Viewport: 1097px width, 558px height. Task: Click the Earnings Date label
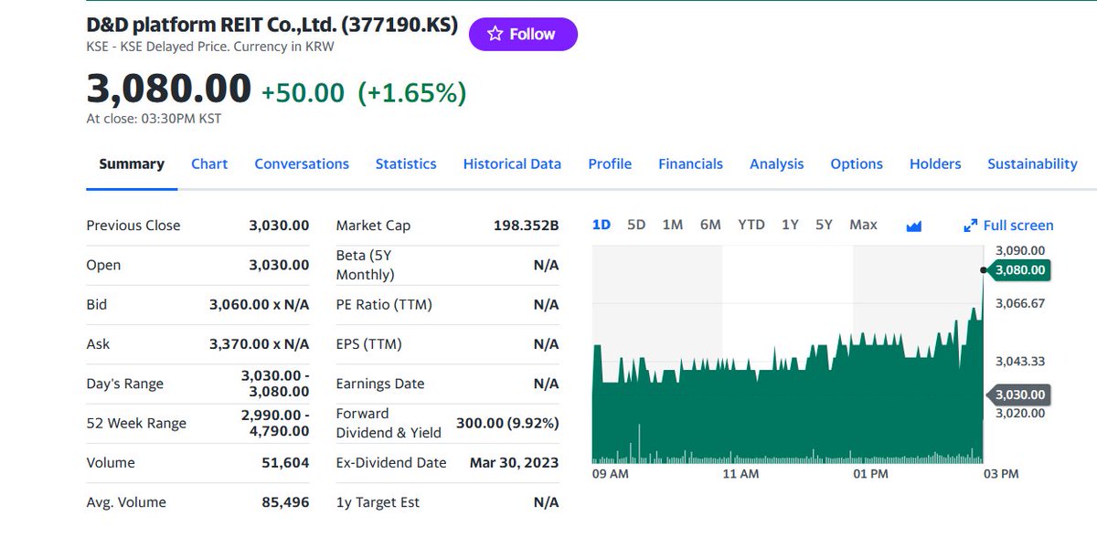point(380,384)
